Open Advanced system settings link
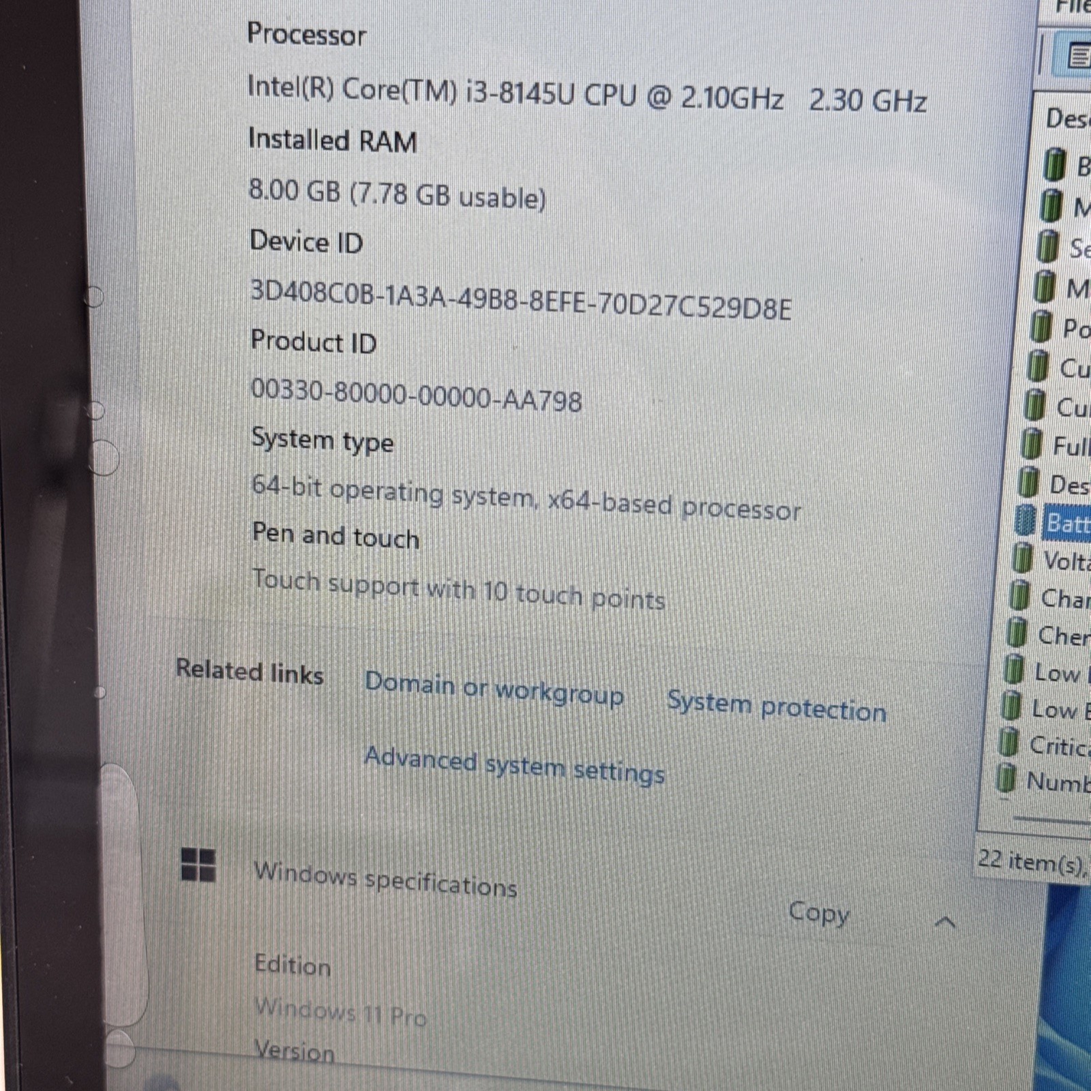This screenshot has width=1091, height=1091. (515, 766)
